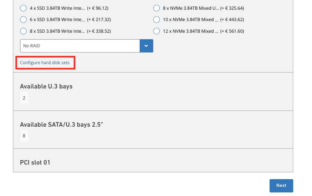
Task: Click the + € 325.64 price label
Action: coord(232,8)
